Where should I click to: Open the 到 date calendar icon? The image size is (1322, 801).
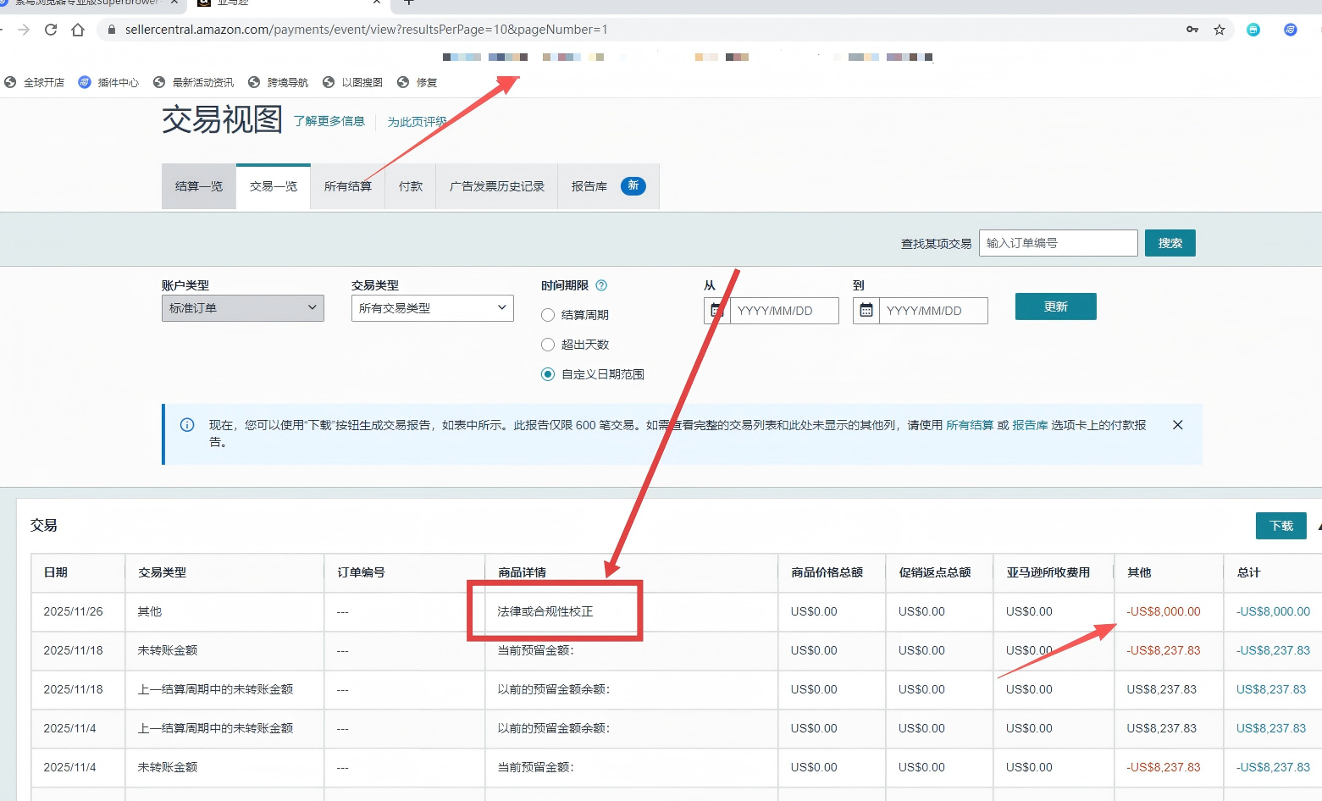click(866, 311)
